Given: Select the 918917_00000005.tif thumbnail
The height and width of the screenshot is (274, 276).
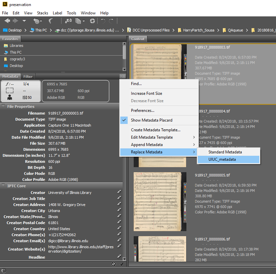Looking at the screenshot, I should (160, 202).
